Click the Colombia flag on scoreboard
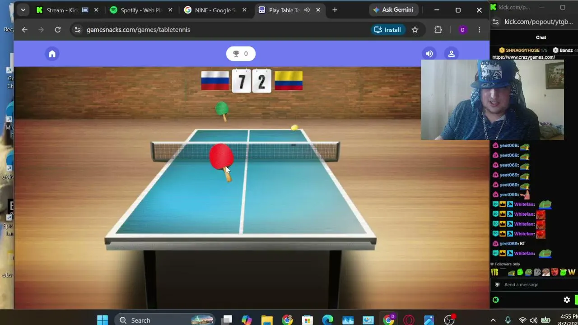This screenshot has height=325, width=578. [289, 81]
